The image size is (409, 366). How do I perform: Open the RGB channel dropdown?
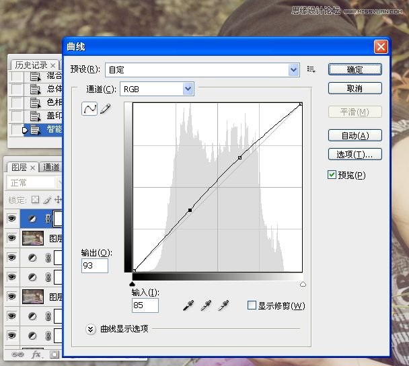pyautogui.click(x=188, y=89)
